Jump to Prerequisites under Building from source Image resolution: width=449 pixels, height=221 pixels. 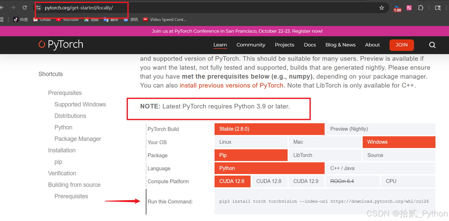71,196
